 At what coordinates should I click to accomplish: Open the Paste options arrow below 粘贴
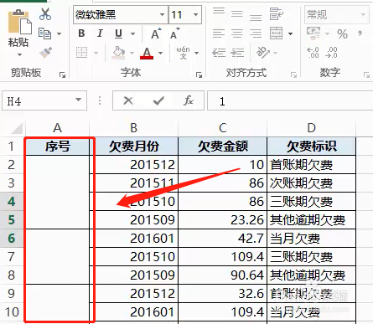tap(19, 54)
